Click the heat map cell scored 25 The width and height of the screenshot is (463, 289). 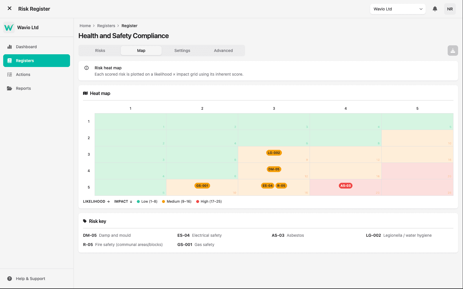coord(417,187)
